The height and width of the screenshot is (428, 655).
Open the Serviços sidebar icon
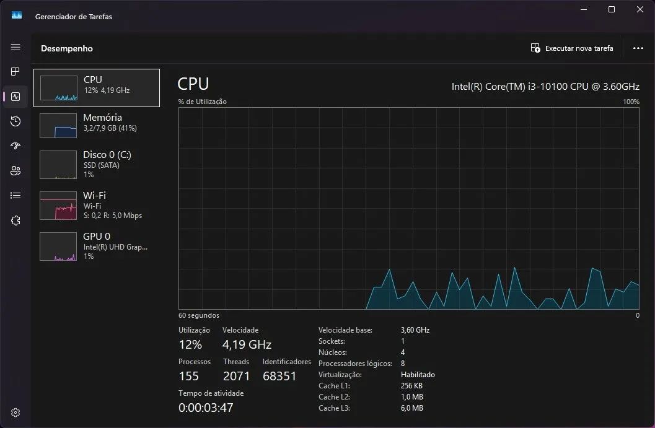(x=15, y=220)
